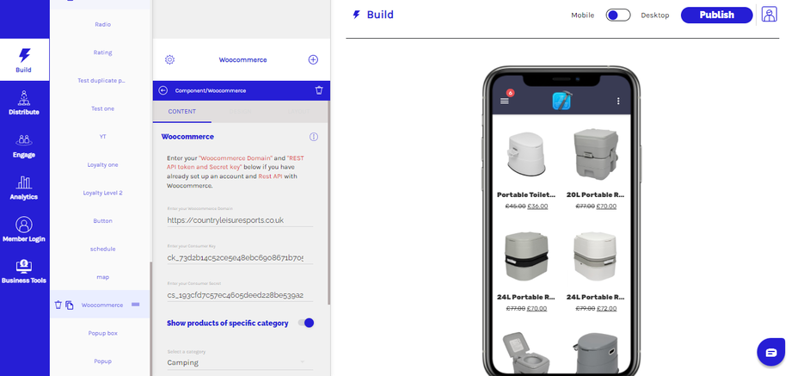Toggle Mobile/Desktop preview switch

click(x=618, y=15)
